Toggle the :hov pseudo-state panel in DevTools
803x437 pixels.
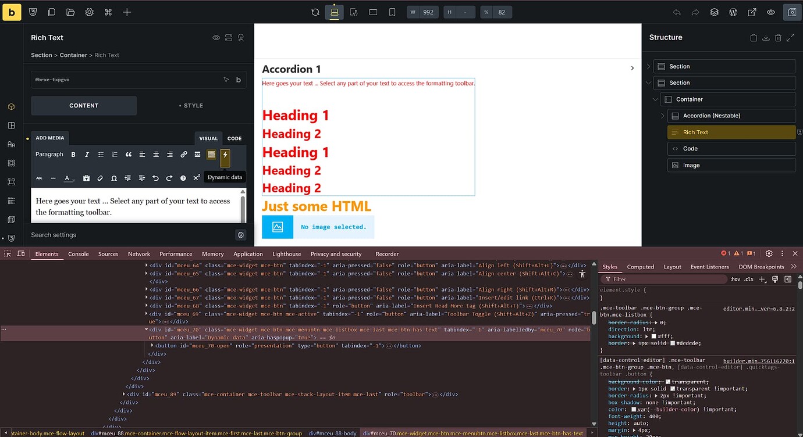click(x=734, y=279)
